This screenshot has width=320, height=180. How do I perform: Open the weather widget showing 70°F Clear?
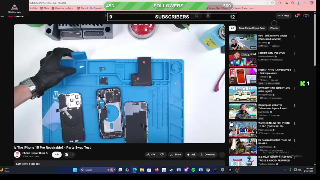point(5,170)
